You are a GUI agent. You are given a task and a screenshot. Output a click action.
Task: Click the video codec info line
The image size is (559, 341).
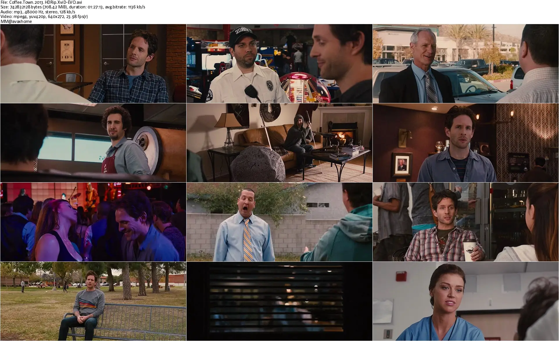click(x=44, y=17)
